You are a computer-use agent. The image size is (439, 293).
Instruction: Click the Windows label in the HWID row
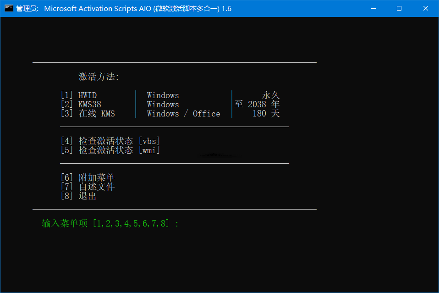point(163,95)
